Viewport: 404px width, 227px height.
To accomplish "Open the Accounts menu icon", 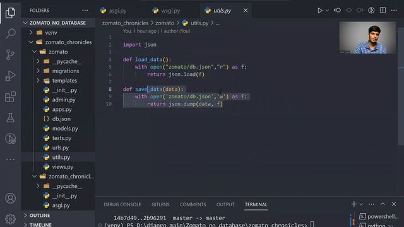I will click(10, 198).
